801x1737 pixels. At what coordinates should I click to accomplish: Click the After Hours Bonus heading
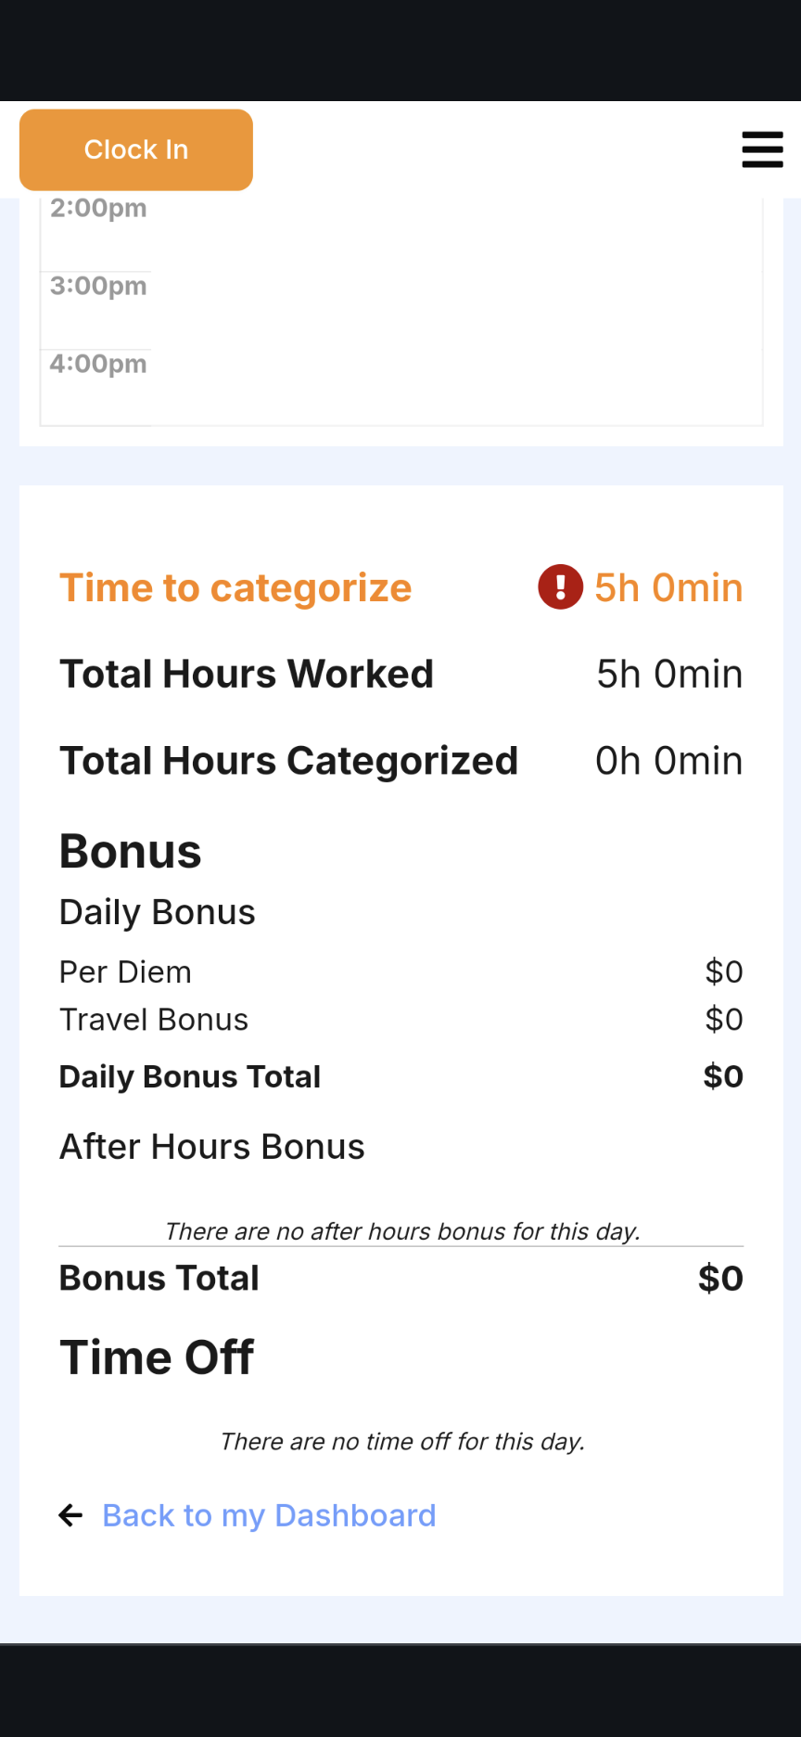tap(212, 1147)
